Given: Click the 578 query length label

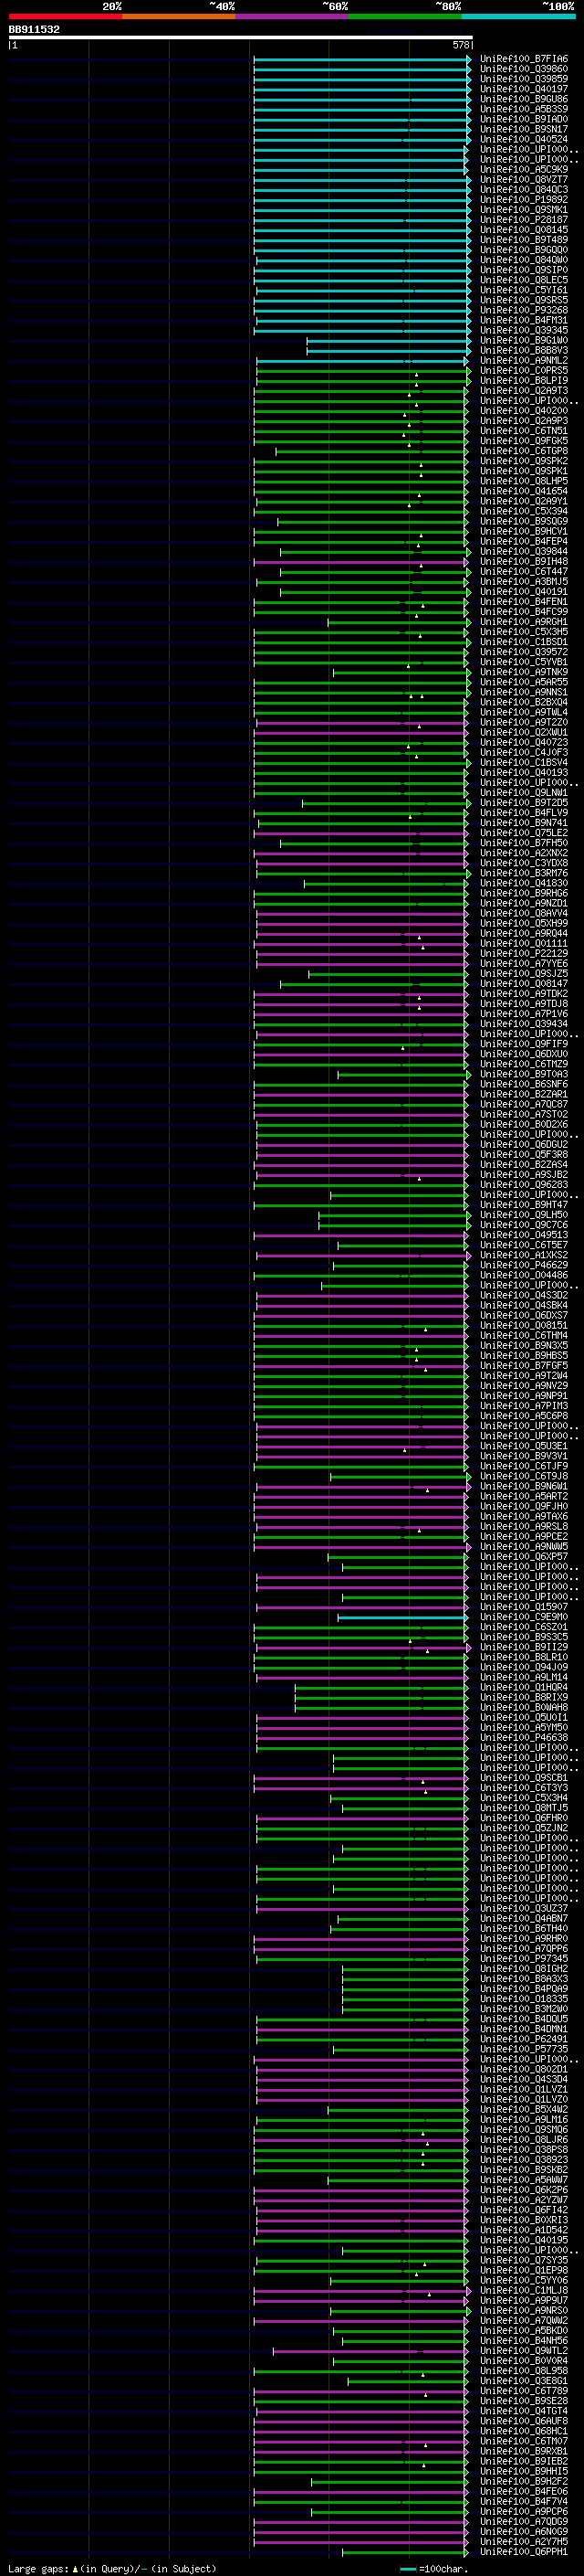Looking at the screenshot, I should tap(461, 45).
